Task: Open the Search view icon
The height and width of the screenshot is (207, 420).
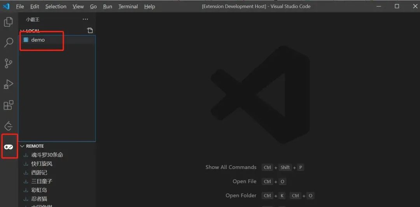Action: 9,42
